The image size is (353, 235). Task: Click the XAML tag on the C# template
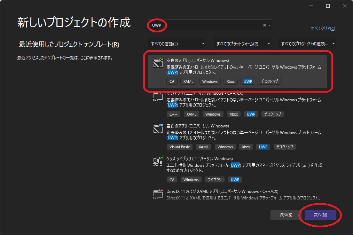click(188, 81)
